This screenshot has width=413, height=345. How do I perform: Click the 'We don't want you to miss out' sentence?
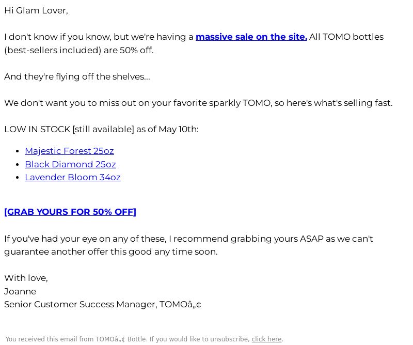click(x=198, y=103)
